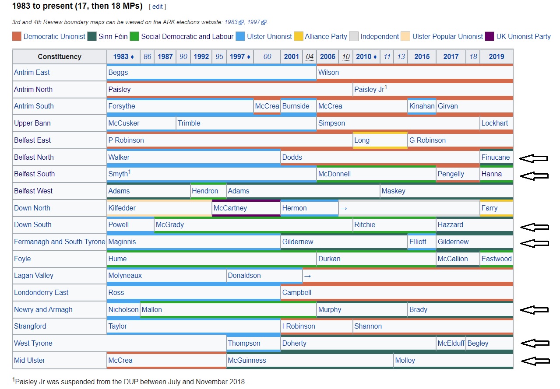
Task: Open the Sinn Féin party link in legend
Action: (113, 36)
